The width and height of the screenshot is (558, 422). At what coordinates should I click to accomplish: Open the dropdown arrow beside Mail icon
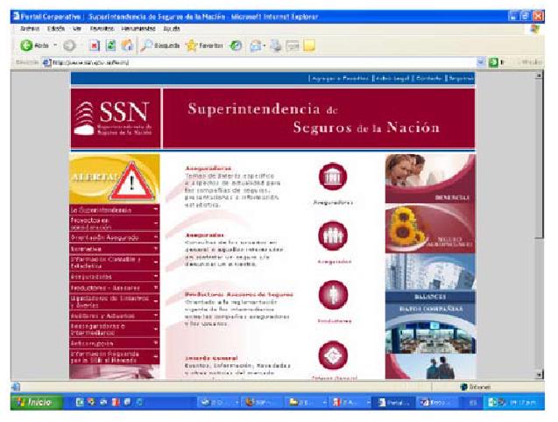coord(265,46)
